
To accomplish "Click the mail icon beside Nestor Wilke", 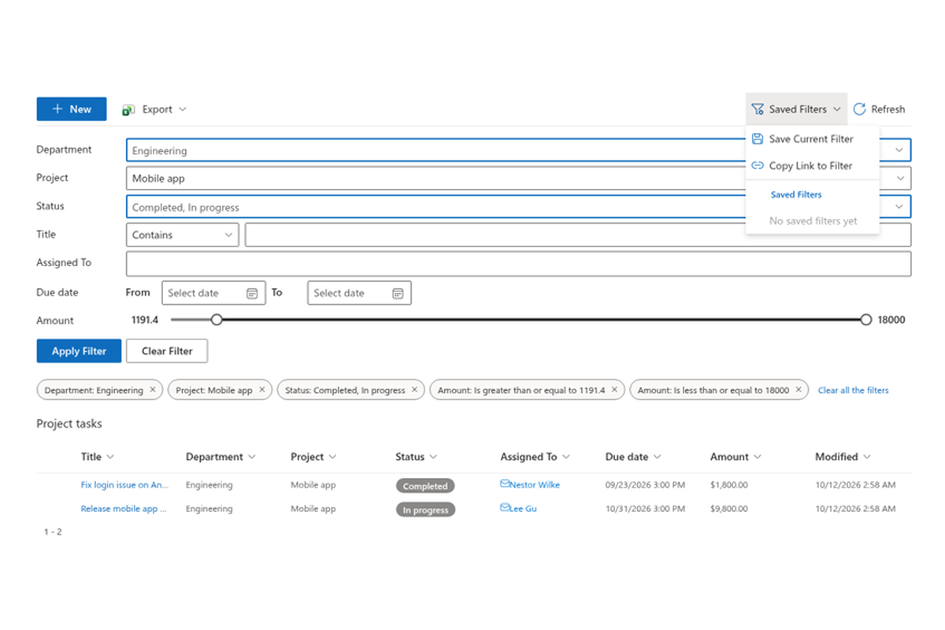I will (505, 484).
